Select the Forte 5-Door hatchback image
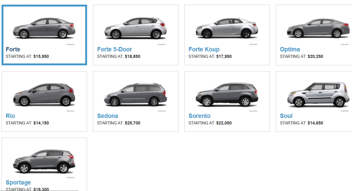Screen dimensions: 352x191 (136, 28)
